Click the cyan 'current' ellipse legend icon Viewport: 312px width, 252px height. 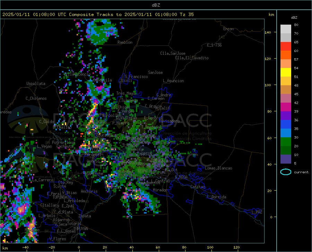[x=286, y=172]
